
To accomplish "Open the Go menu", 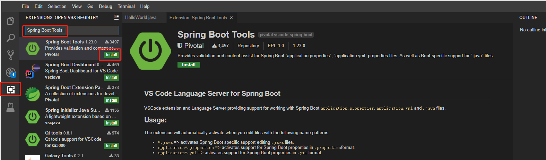I will point(90,6).
